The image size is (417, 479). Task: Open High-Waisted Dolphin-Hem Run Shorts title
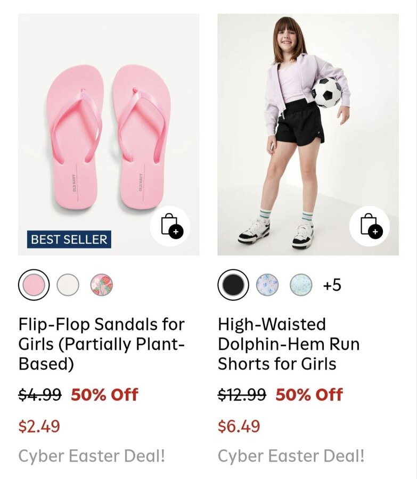(288, 344)
